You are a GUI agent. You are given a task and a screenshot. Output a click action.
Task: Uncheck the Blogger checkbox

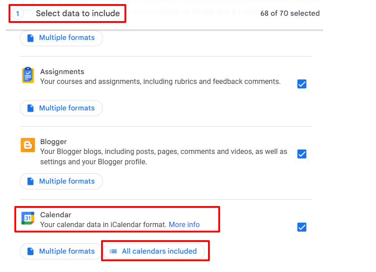(302, 154)
